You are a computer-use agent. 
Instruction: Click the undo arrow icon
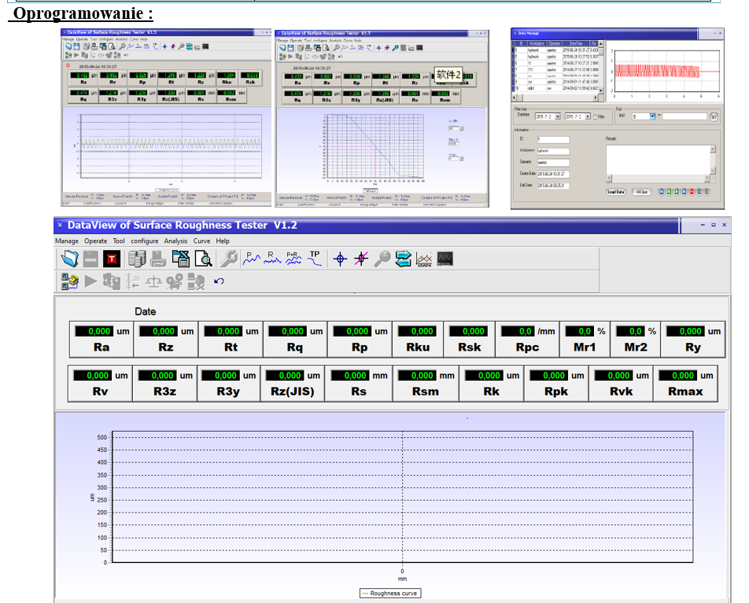pos(219,281)
